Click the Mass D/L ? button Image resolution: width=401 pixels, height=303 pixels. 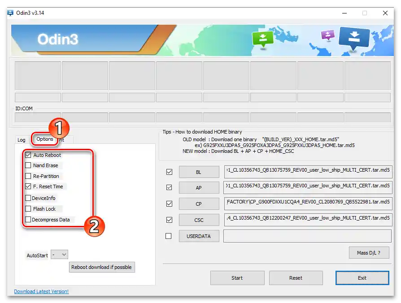369,253
